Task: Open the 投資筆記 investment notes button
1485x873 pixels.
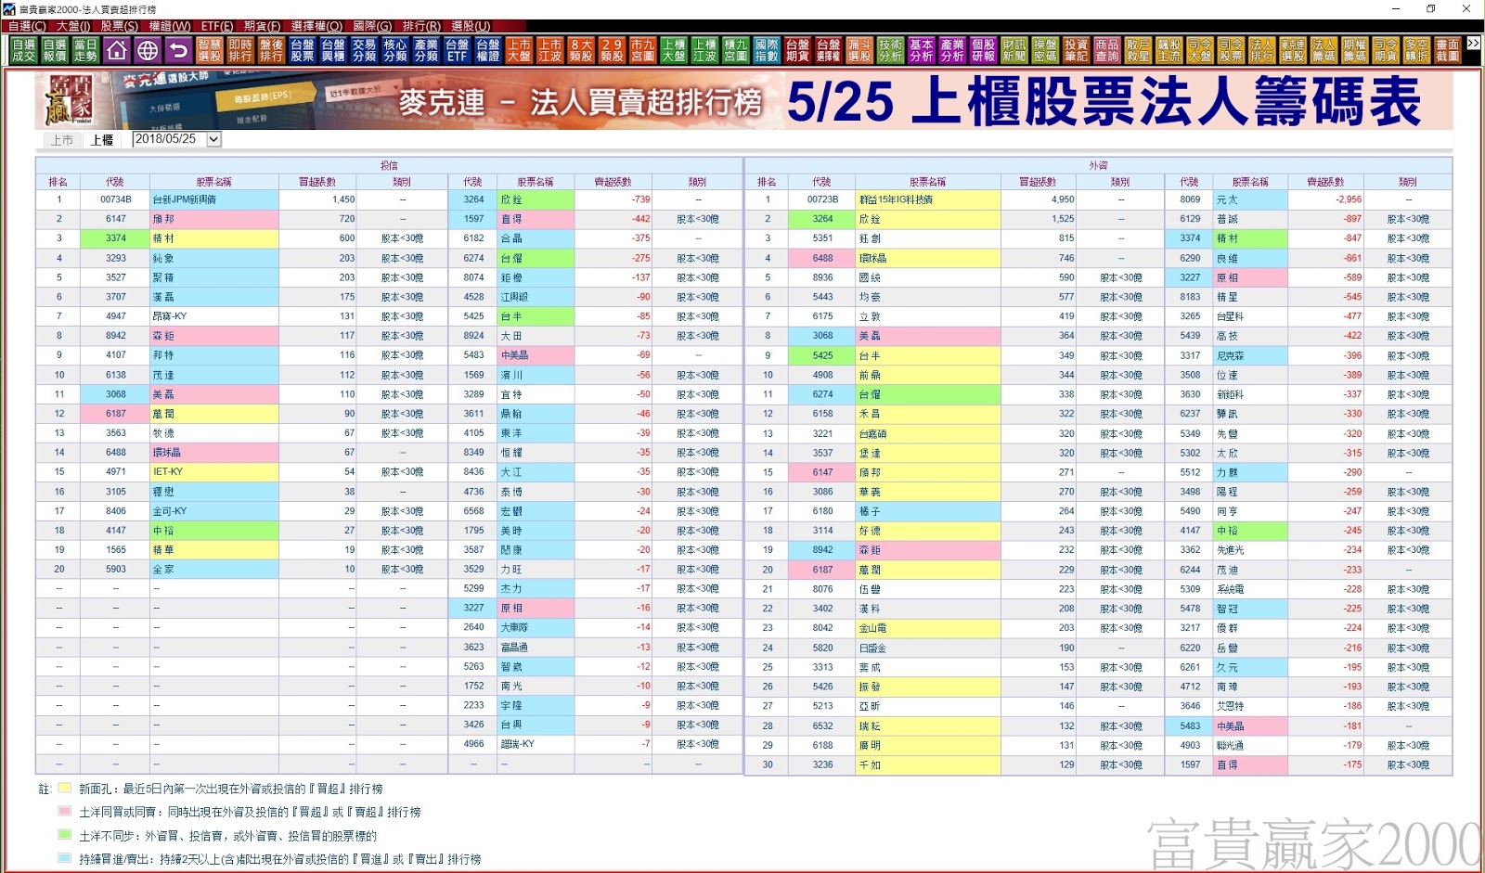Action: pos(1076,50)
